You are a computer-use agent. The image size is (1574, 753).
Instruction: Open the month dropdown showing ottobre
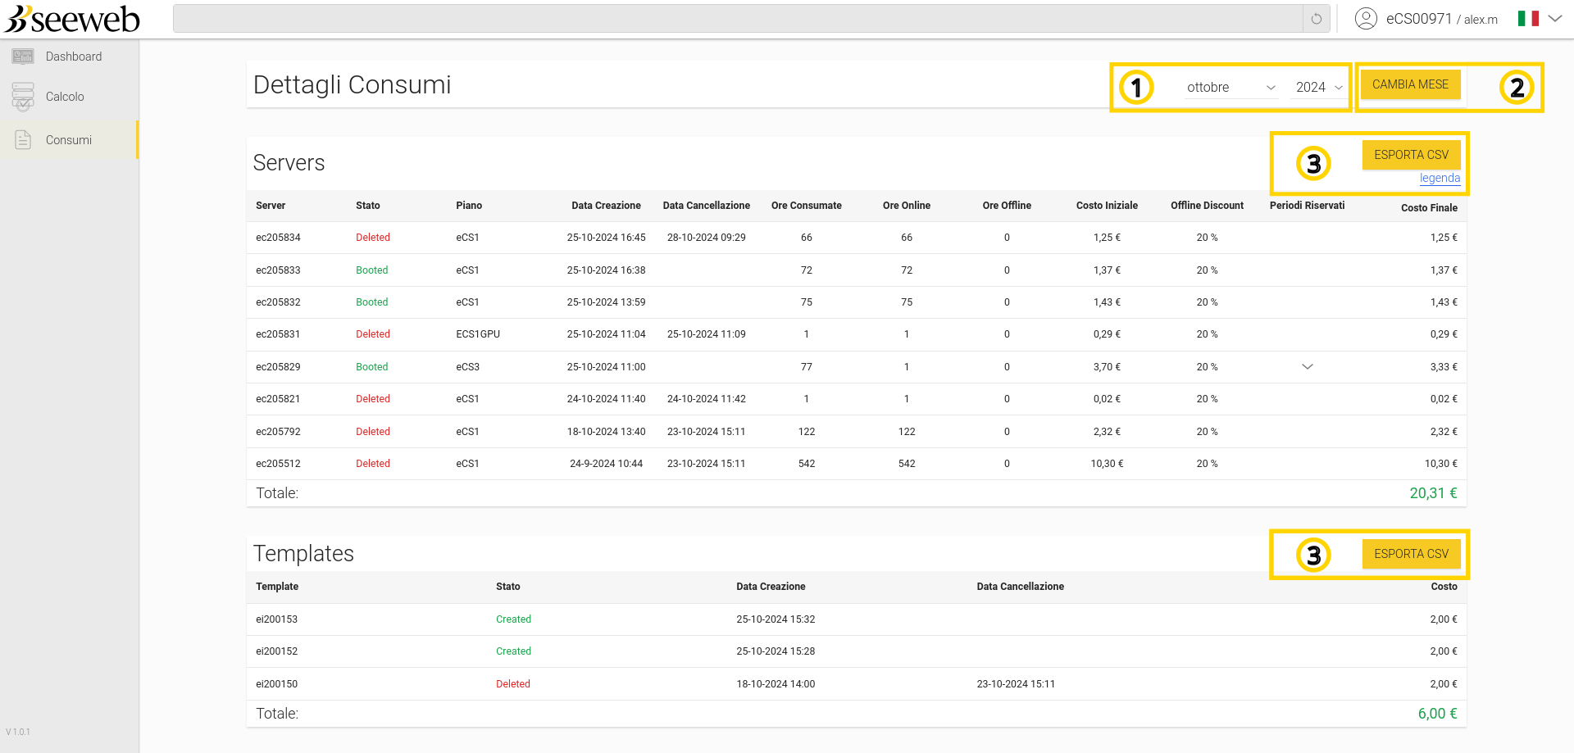pos(1231,87)
